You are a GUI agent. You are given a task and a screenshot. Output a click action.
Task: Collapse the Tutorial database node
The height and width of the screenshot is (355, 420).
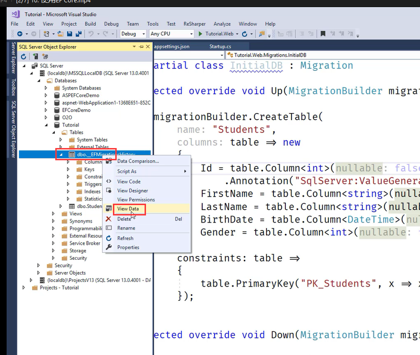click(x=47, y=125)
